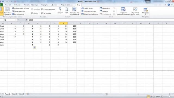Open Excel help question mark icon
The height and width of the screenshot is (98, 174).
pos(169,5)
